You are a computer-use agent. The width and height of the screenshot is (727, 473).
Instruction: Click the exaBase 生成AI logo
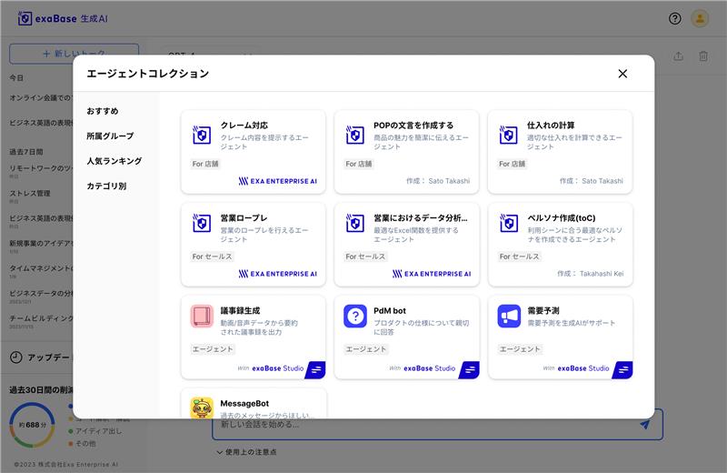click(63, 18)
